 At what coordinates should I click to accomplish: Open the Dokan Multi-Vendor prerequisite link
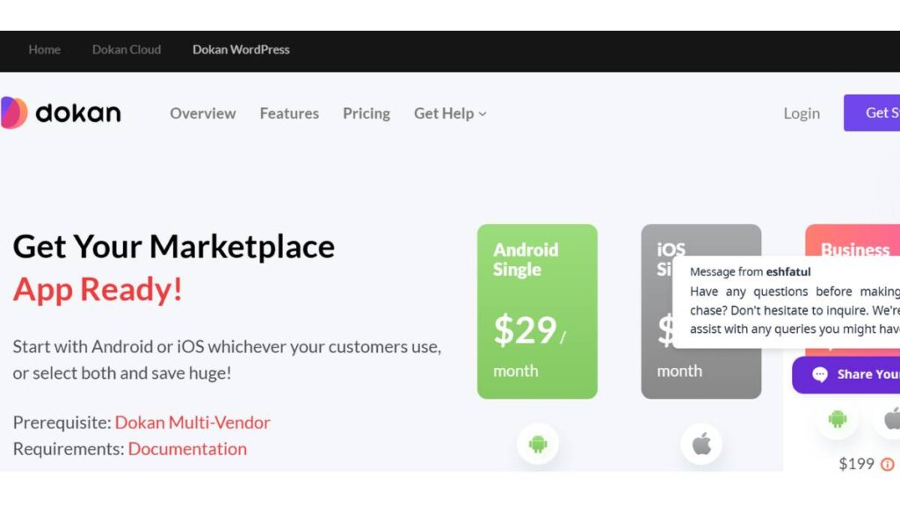[x=192, y=423]
